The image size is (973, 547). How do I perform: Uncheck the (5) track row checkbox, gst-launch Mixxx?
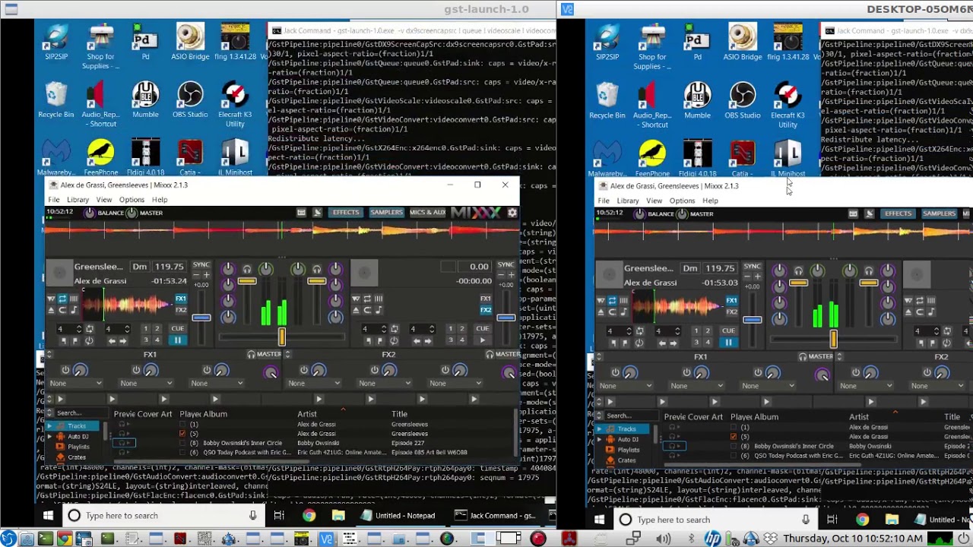[182, 434]
